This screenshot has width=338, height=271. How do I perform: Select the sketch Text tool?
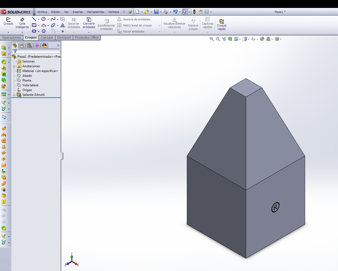click(x=63, y=25)
